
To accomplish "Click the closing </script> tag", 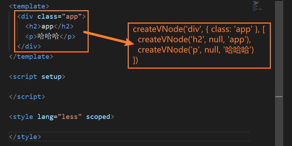I will [x=27, y=97].
